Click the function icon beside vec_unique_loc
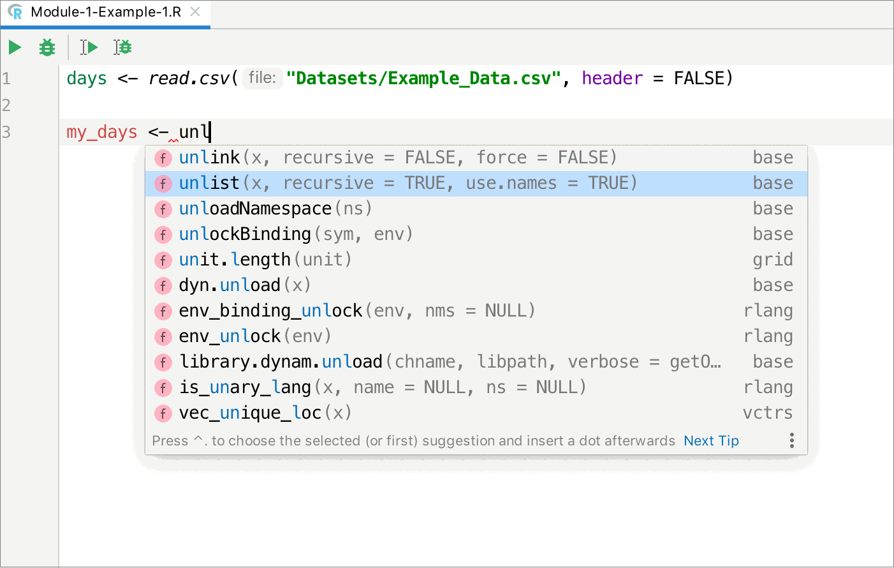894x568 pixels. tap(163, 413)
